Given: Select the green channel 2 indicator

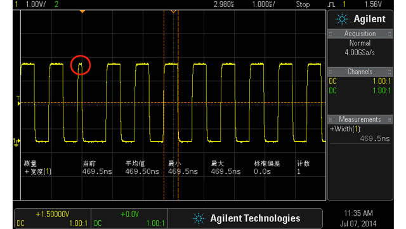Looking at the screenshot, I should pos(56,4).
